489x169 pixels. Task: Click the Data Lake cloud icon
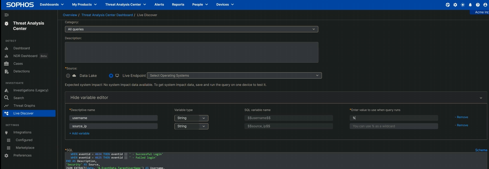74,75
